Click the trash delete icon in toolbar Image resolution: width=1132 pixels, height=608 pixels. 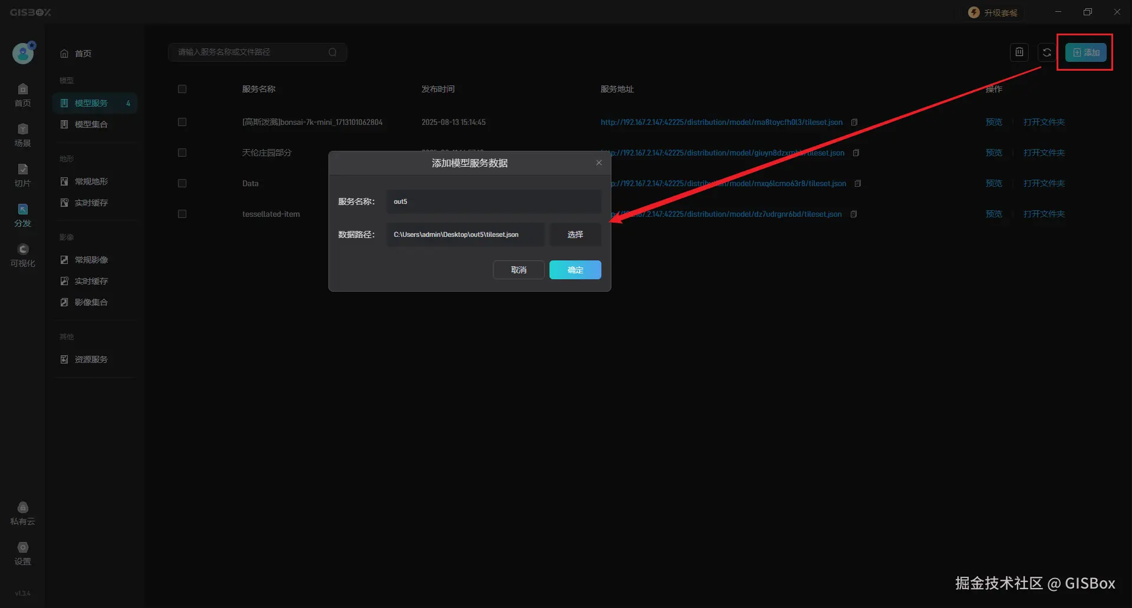tap(1019, 52)
